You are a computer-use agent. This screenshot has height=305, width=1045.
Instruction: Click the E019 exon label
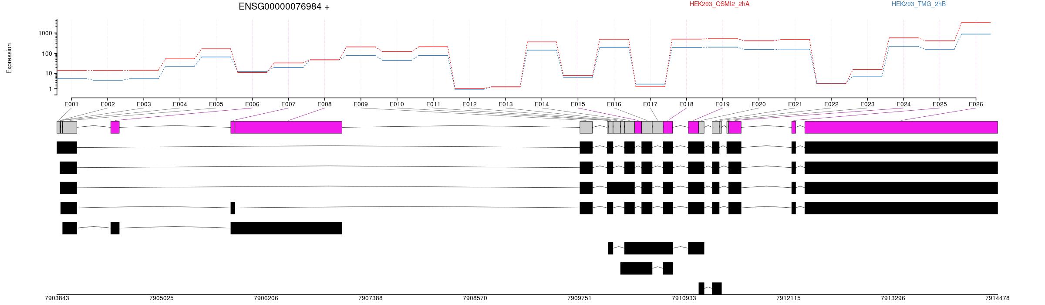[722, 104]
